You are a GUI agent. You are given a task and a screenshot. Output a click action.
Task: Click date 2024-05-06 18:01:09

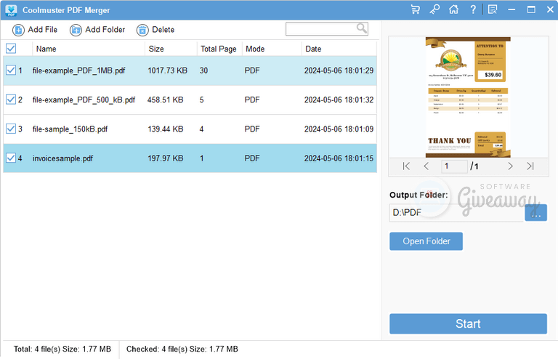click(339, 129)
